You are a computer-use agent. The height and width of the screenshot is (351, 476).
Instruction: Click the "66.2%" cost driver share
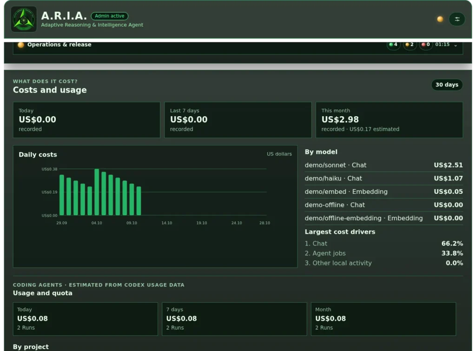point(452,244)
